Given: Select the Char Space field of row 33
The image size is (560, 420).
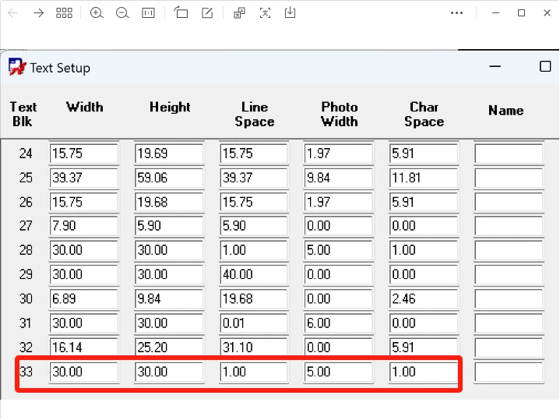Looking at the screenshot, I should point(424,372).
